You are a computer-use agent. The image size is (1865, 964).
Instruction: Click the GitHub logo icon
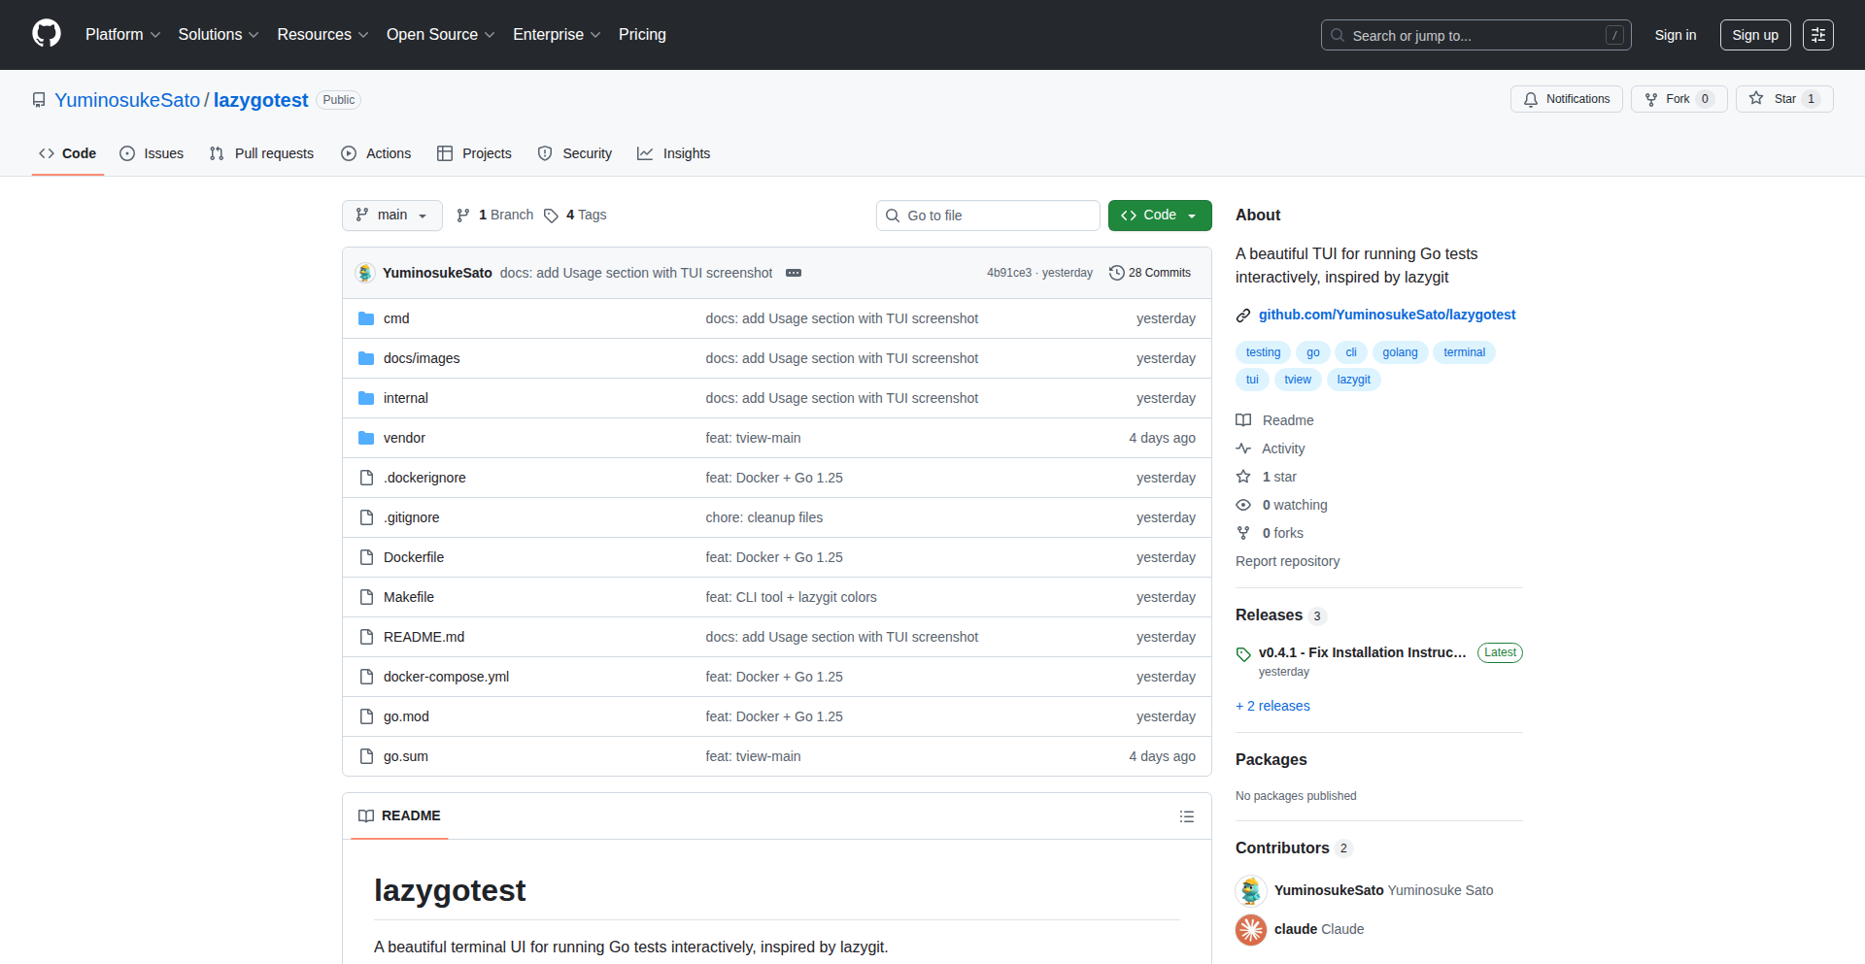[47, 34]
